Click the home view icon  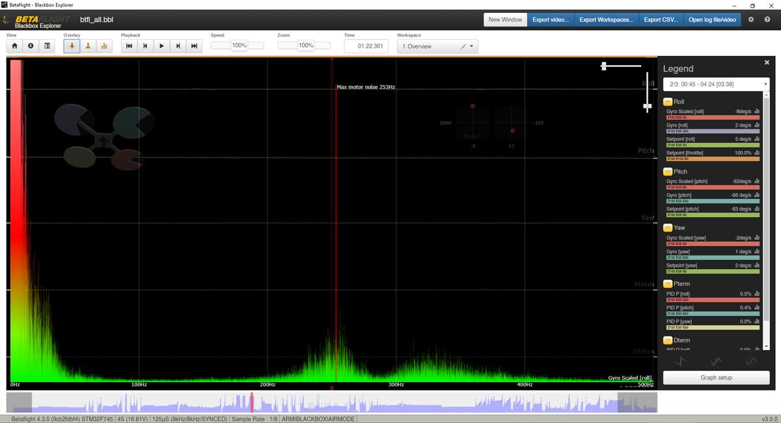14,46
